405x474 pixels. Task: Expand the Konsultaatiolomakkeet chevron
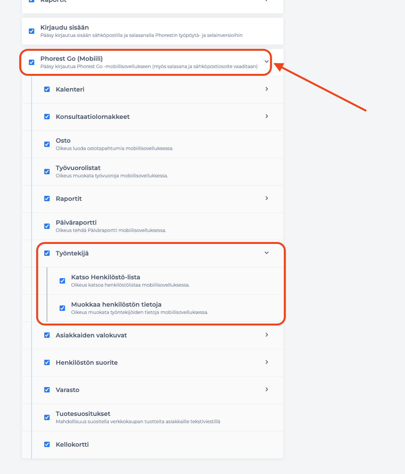pos(267,116)
